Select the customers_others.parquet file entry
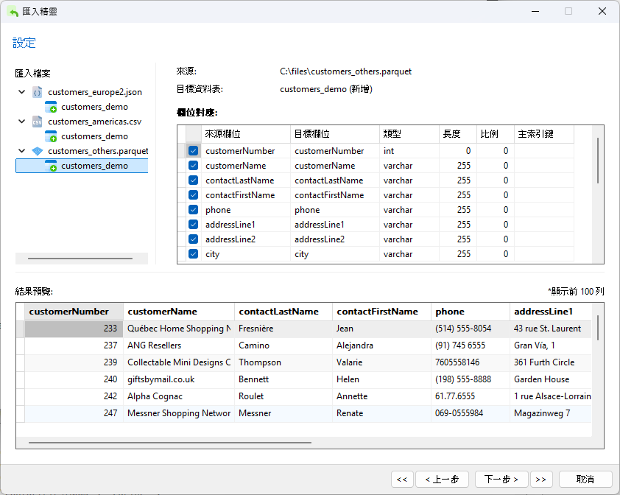This screenshot has height=495, width=620. 98,151
